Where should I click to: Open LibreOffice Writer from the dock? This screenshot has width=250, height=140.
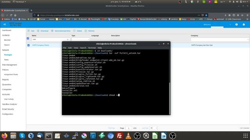164,136
